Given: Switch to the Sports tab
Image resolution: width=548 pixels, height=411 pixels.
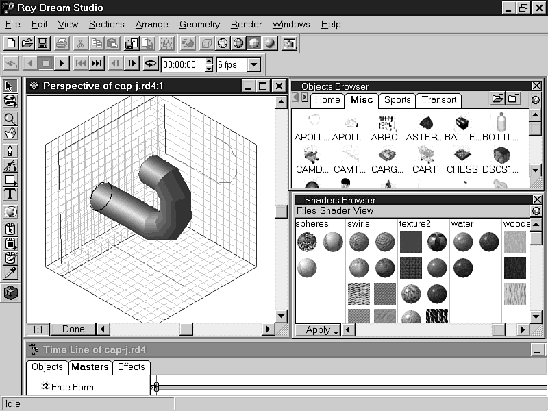Looking at the screenshot, I should coord(397,100).
